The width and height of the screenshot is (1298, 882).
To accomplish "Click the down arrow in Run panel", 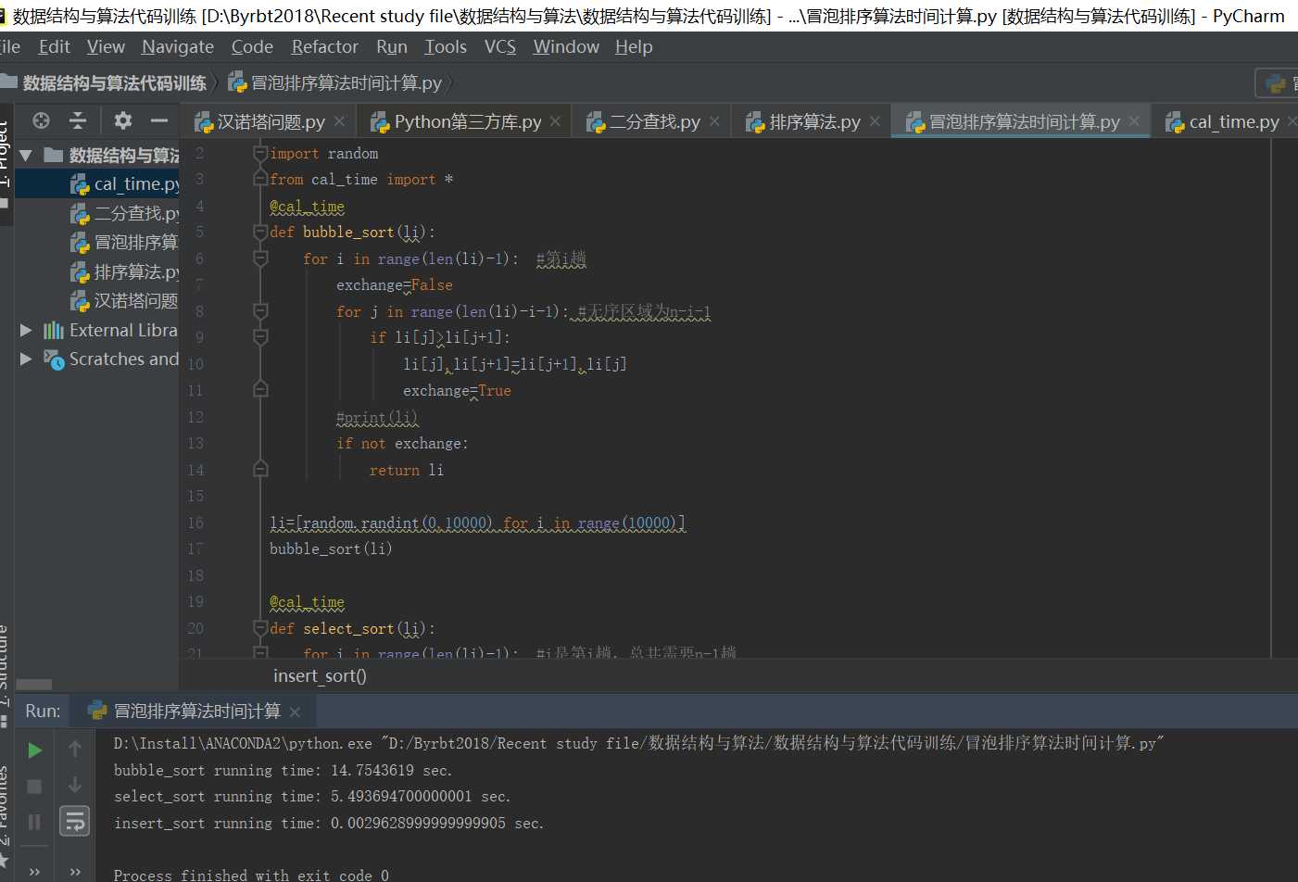I will pos(75,785).
